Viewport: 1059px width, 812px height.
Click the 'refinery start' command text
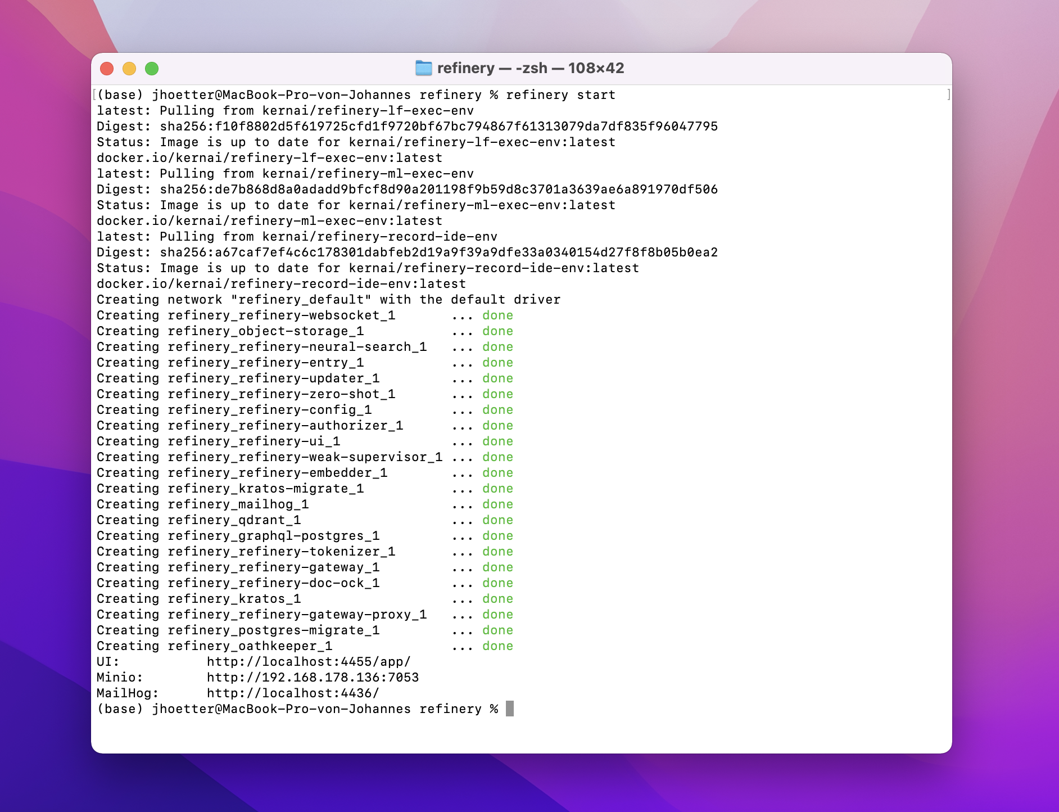pos(560,95)
